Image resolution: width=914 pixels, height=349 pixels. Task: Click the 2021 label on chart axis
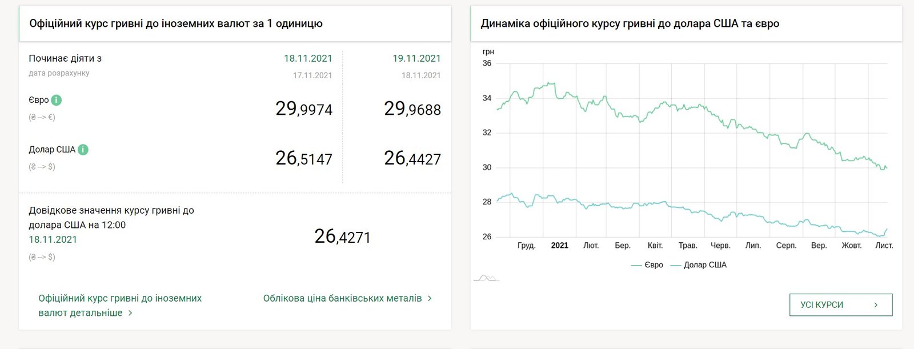[x=559, y=246]
